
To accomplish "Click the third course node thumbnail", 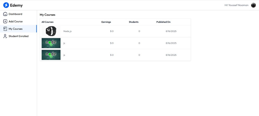I will [51, 55].
